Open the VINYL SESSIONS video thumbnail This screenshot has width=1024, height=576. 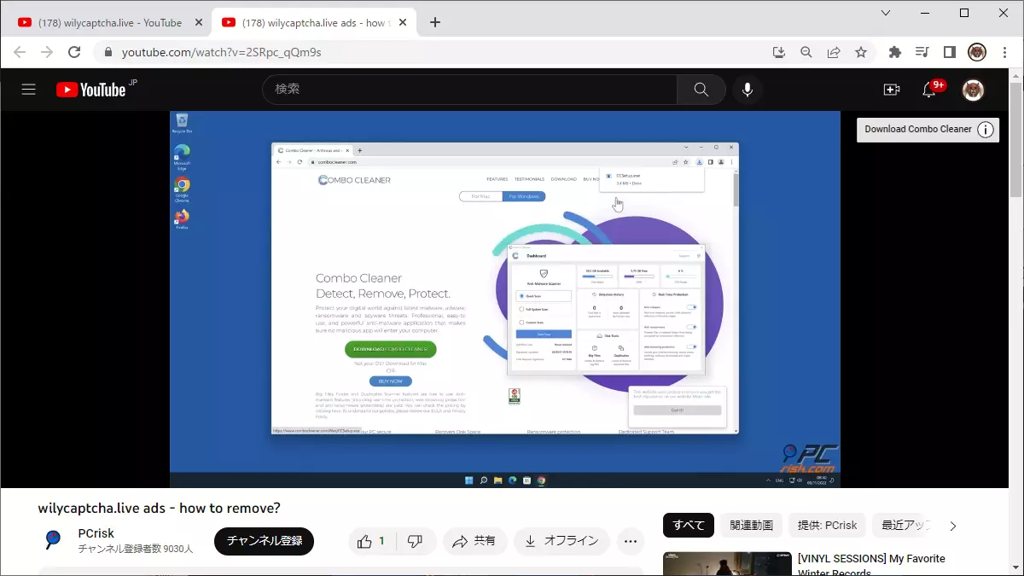pos(725,564)
